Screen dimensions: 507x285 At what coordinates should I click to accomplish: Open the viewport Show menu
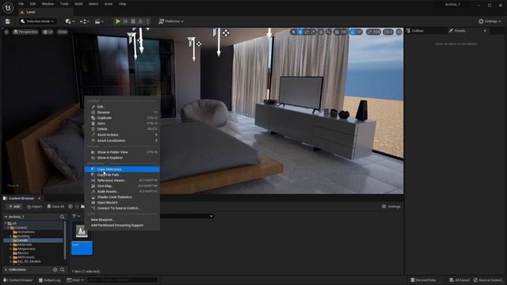click(63, 32)
